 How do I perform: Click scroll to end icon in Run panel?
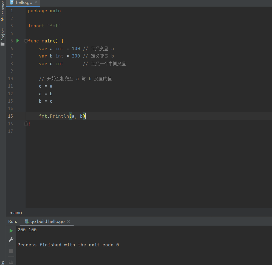(x=11, y=262)
